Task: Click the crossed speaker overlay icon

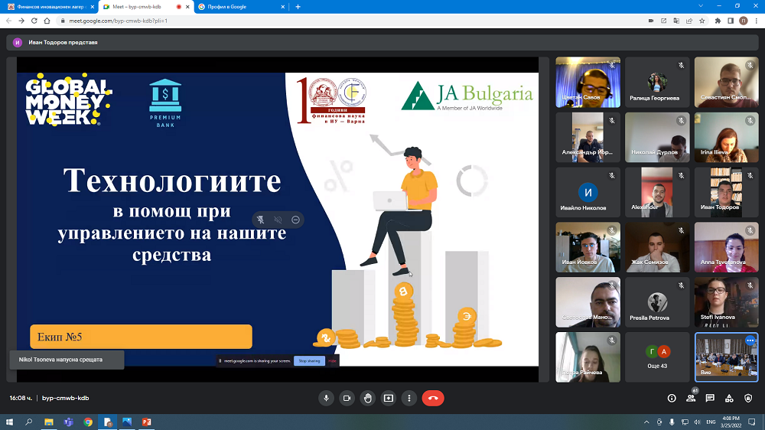Action: pos(278,220)
